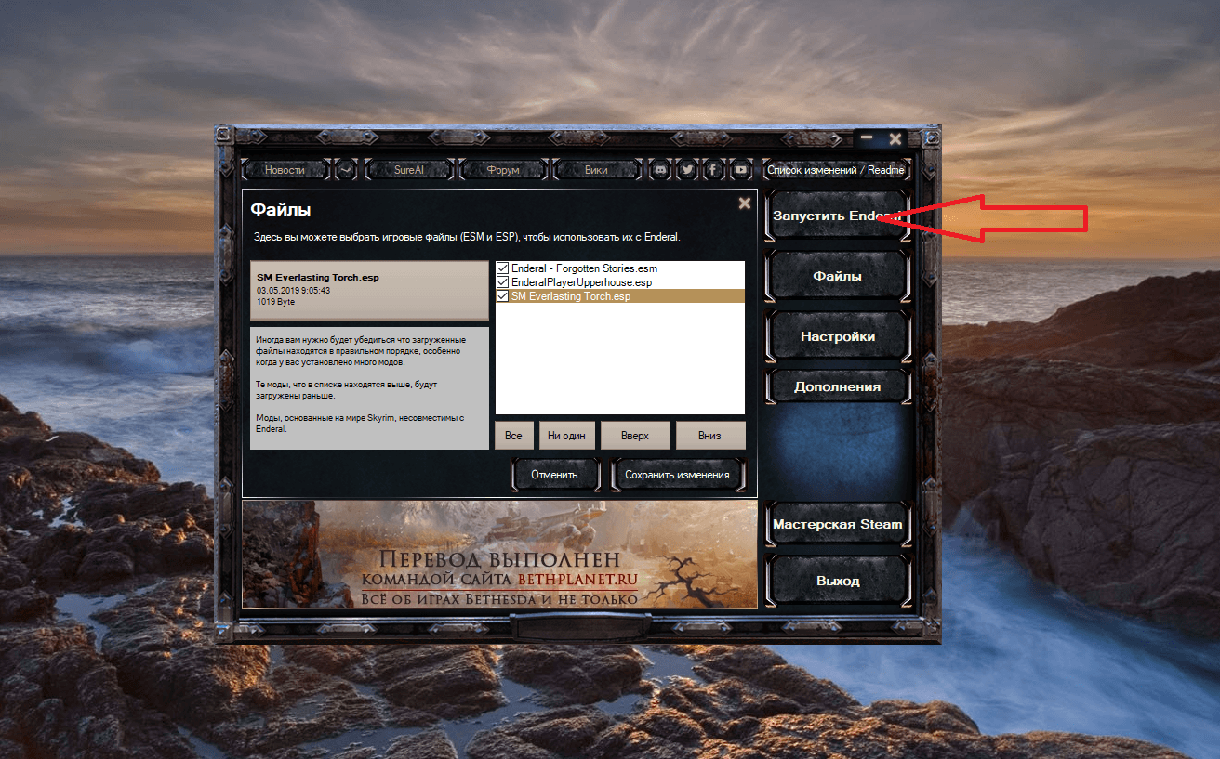This screenshot has width=1220, height=759.
Task: Open the Facebook icon link
Action: pos(713,170)
